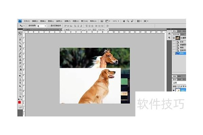Select the last highlighted history state

click(x=180, y=53)
